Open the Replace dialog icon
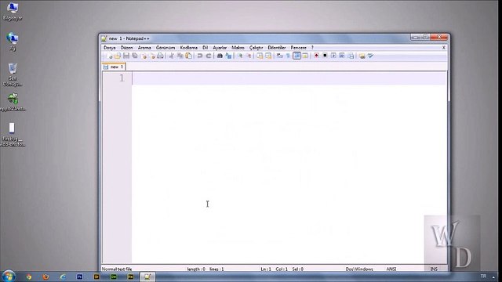This screenshot has height=282, width=502. coord(228,56)
